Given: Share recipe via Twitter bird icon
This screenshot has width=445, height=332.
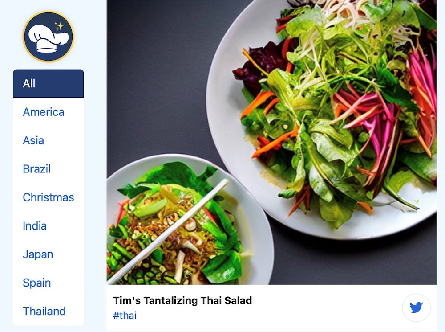Looking at the screenshot, I should pyautogui.click(x=416, y=307).
